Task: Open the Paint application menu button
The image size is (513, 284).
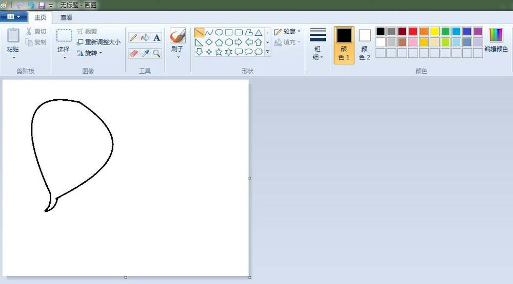Action: coord(13,17)
